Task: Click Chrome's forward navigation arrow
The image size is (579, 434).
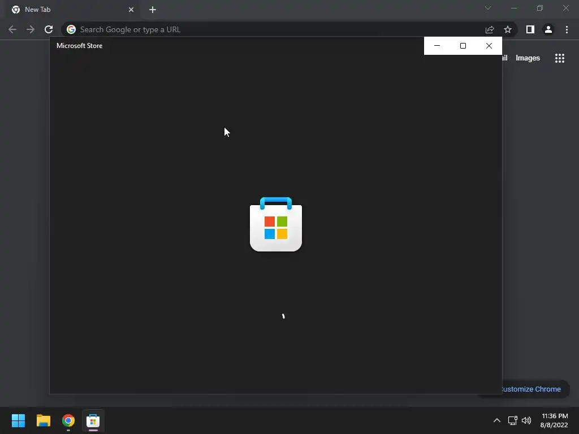Action: click(31, 29)
